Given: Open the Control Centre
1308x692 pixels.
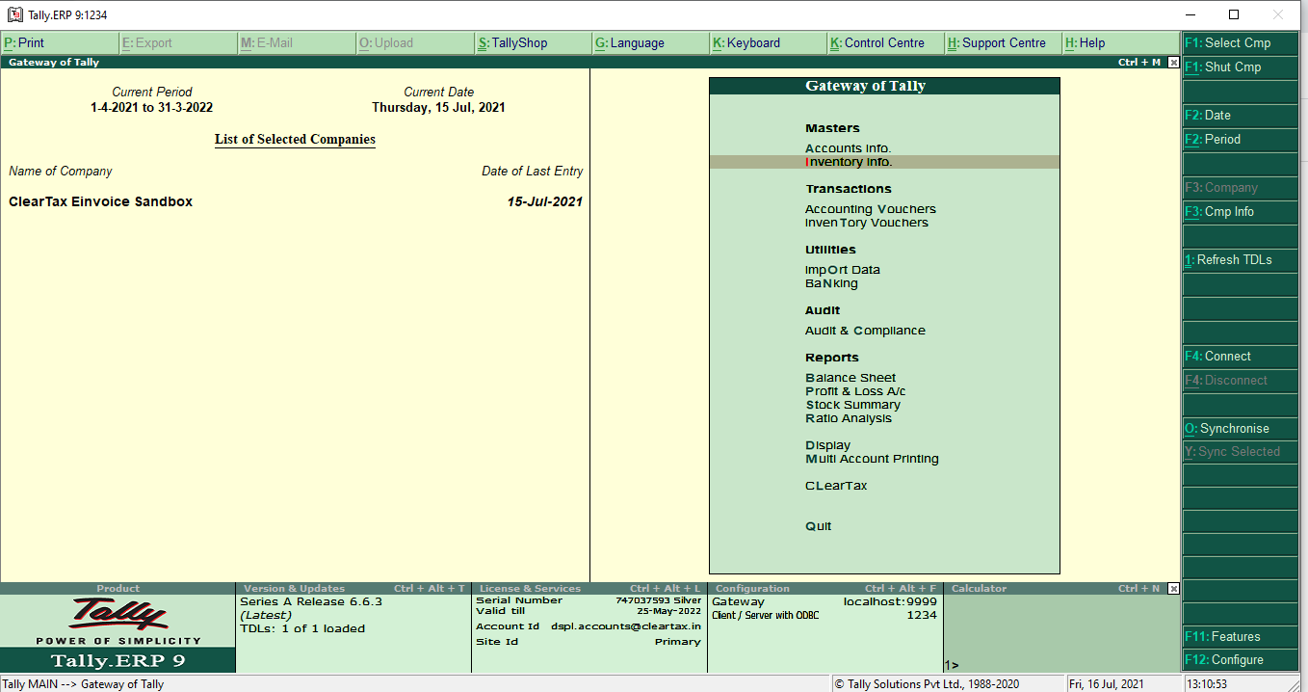Looking at the screenshot, I should (x=881, y=42).
